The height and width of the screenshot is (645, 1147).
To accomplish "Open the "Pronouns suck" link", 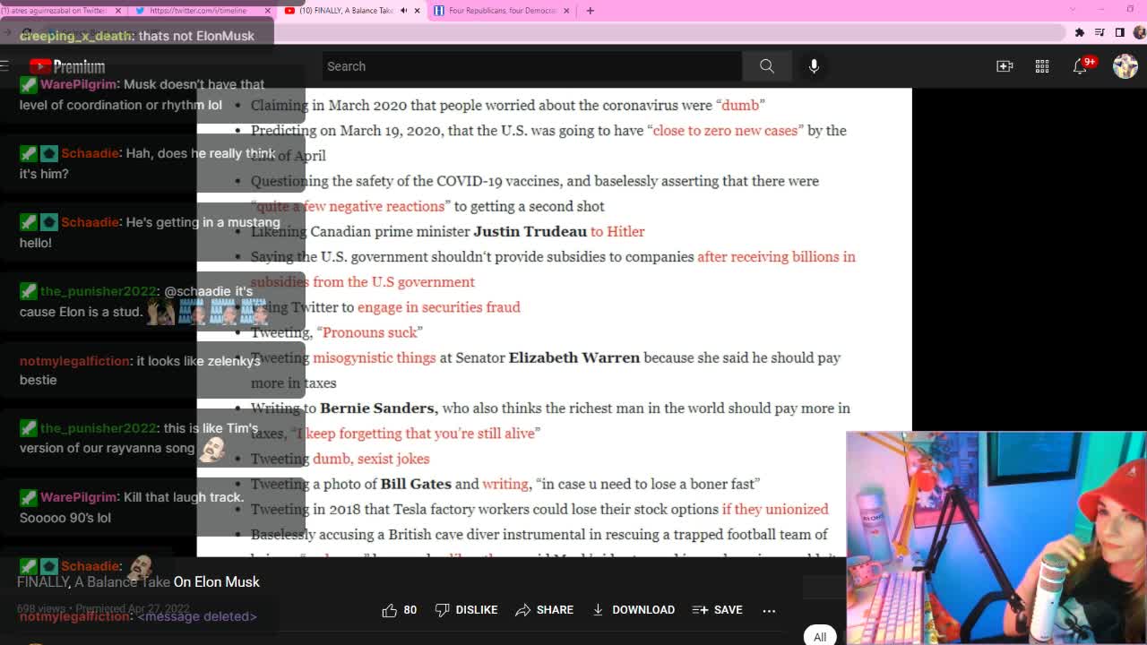I will tap(370, 332).
